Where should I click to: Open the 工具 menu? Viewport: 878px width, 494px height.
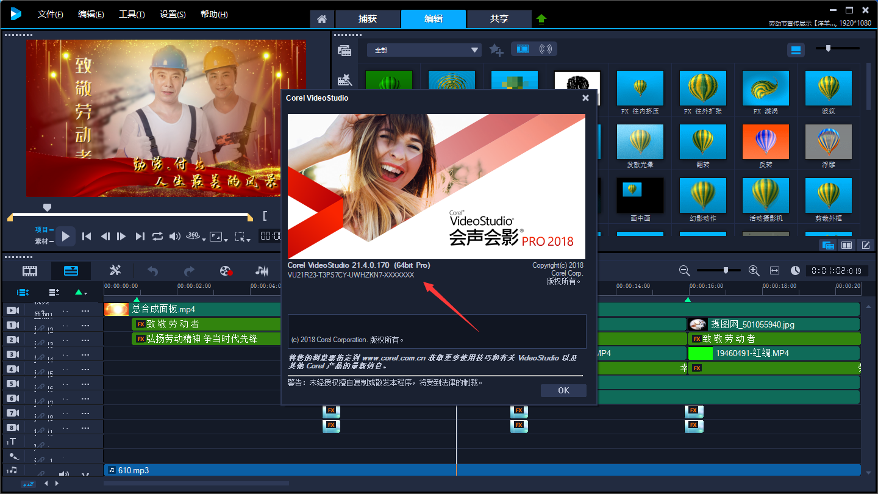click(x=132, y=14)
